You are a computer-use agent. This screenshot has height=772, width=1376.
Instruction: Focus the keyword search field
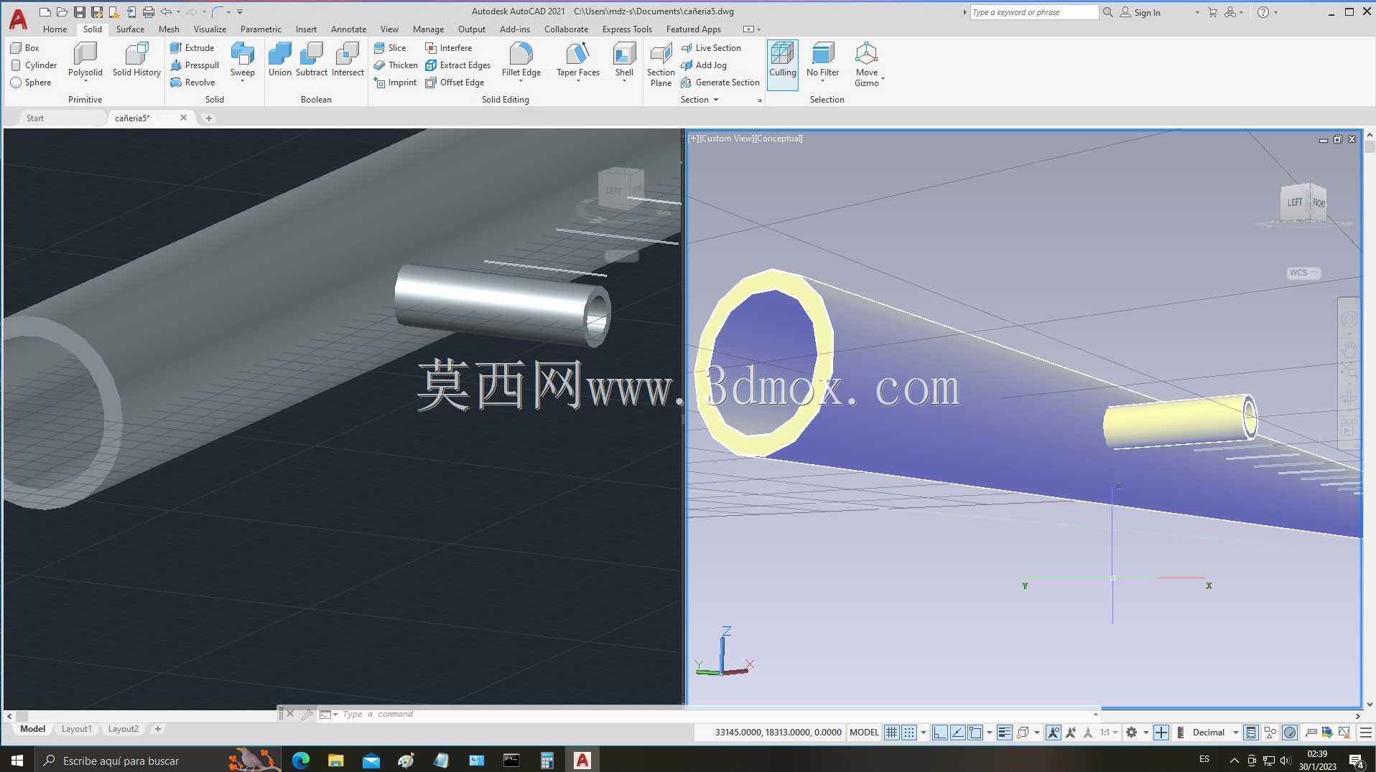pos(1034,12)
